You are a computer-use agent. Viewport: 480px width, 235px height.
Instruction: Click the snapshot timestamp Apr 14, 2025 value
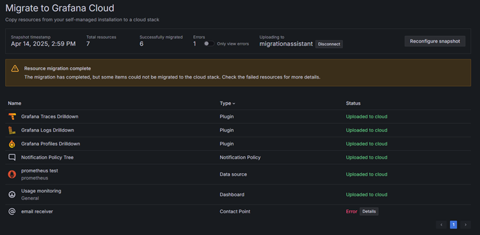point(43,44)
